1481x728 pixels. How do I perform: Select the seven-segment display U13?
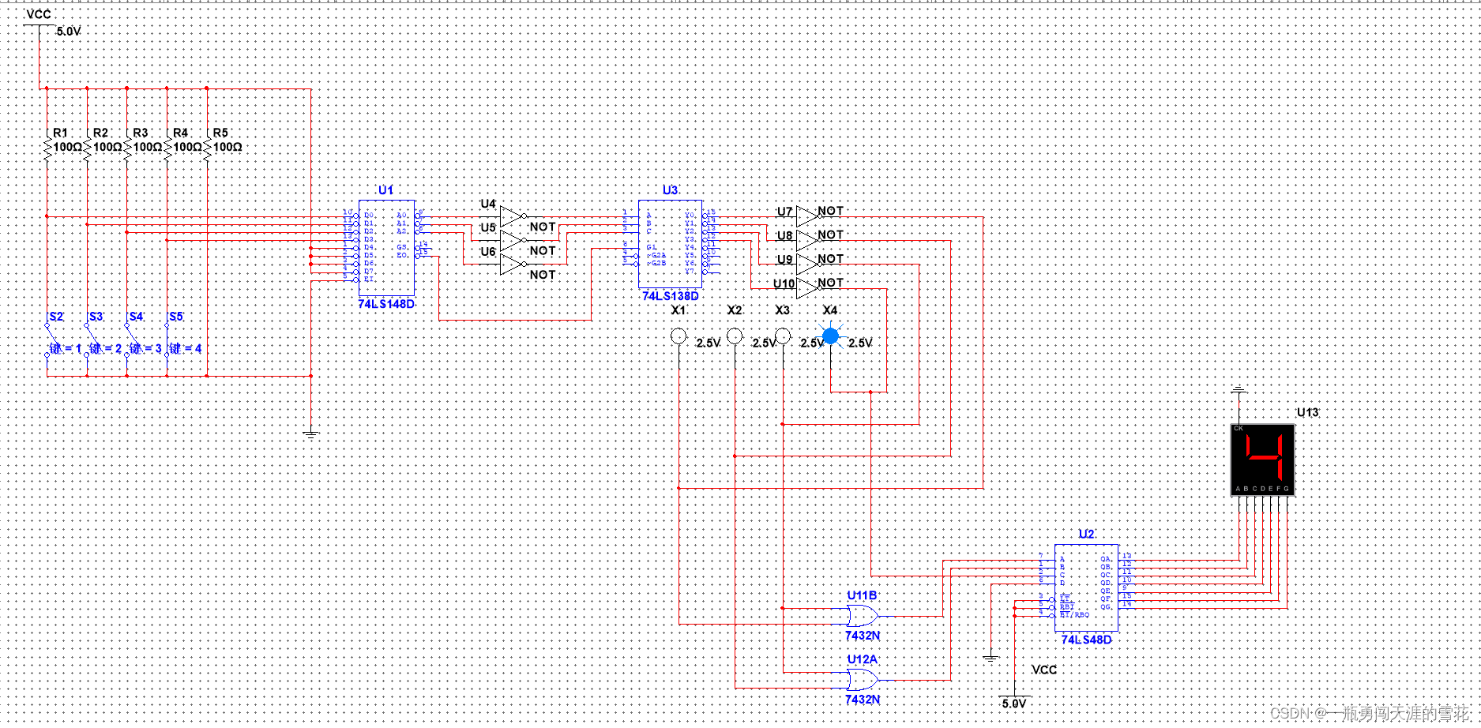(1263, 460)
